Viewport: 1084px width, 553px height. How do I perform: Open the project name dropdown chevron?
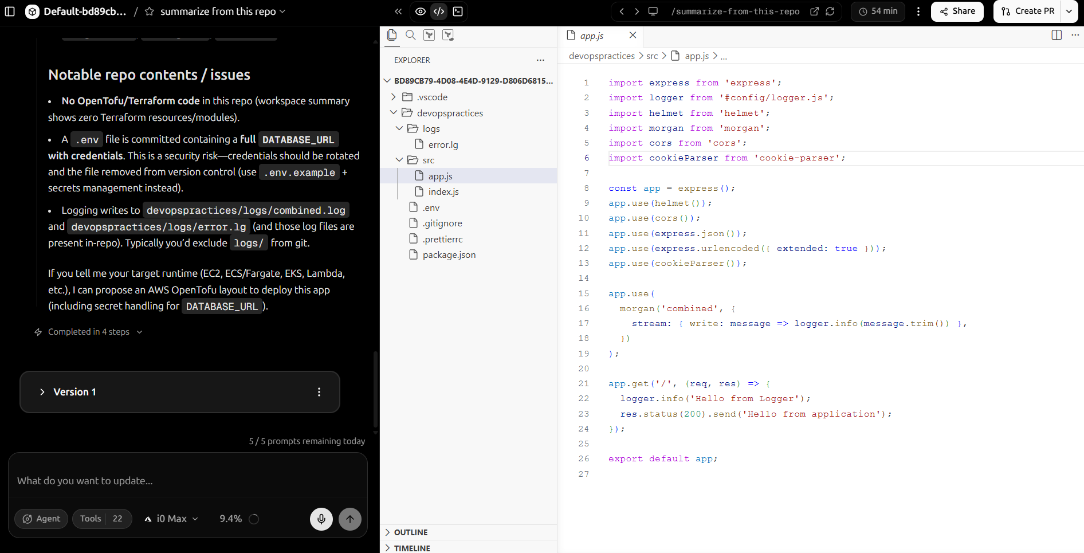coord(282,11)
